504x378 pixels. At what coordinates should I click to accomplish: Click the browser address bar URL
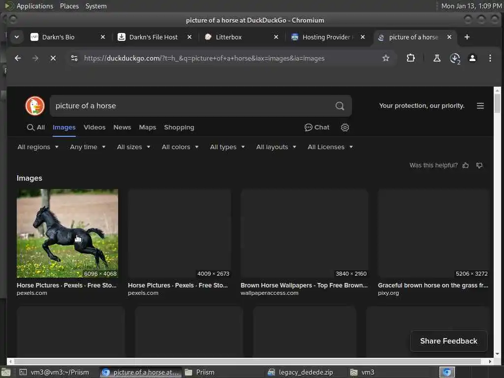(x=204, y=58)
